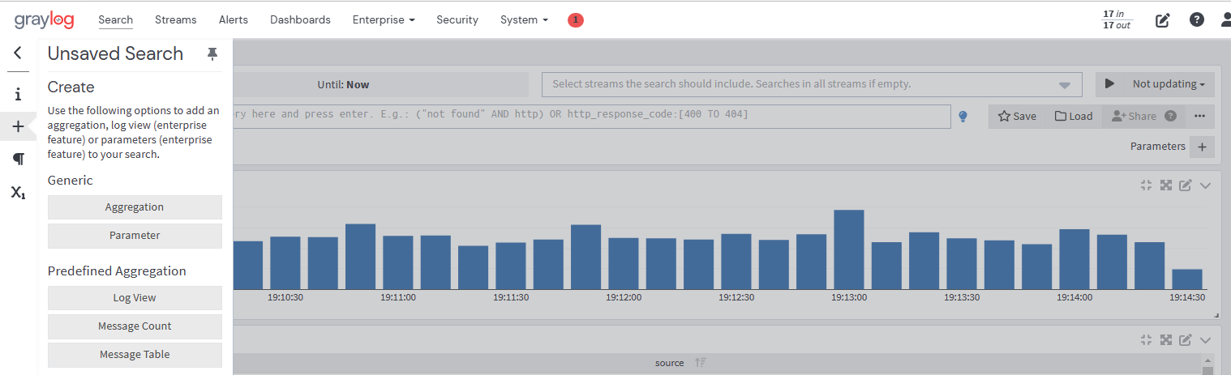Expand the System menu
The image size is (1231, 375).
pyautogui.click(x=524, y=19)
